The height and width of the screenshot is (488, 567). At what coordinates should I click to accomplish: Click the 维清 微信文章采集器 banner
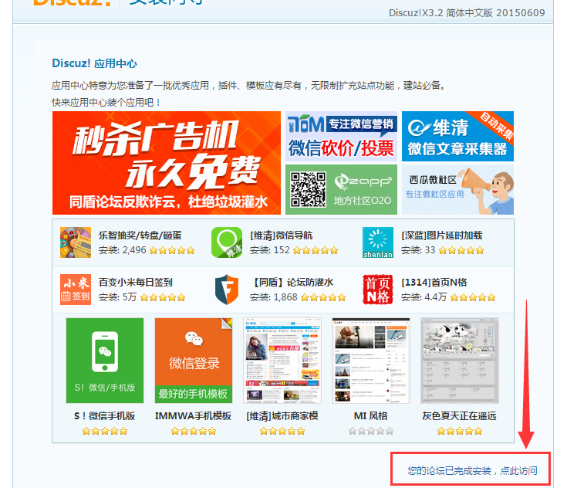tap(457, 136)
